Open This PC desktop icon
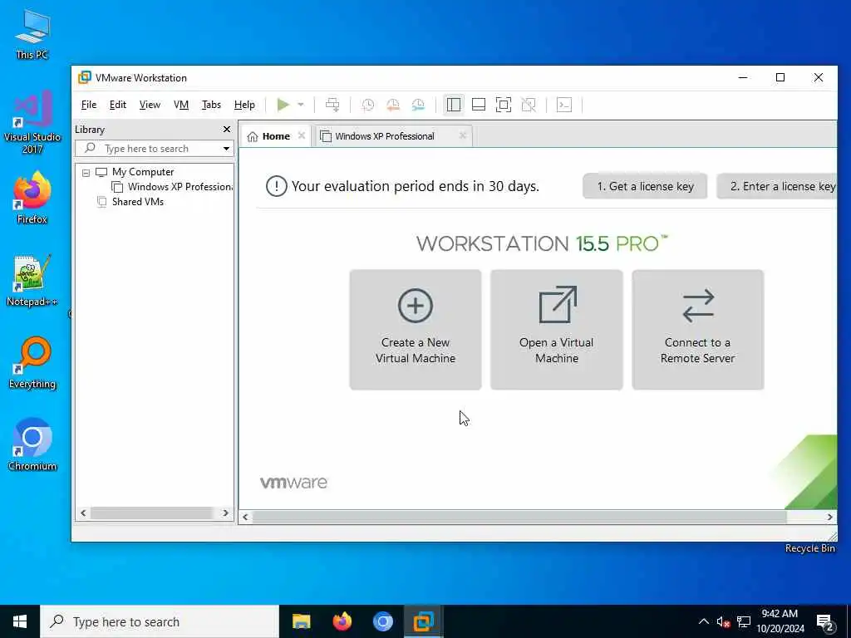The height and width of the screenshot is (638, 851). pos(32,34)
